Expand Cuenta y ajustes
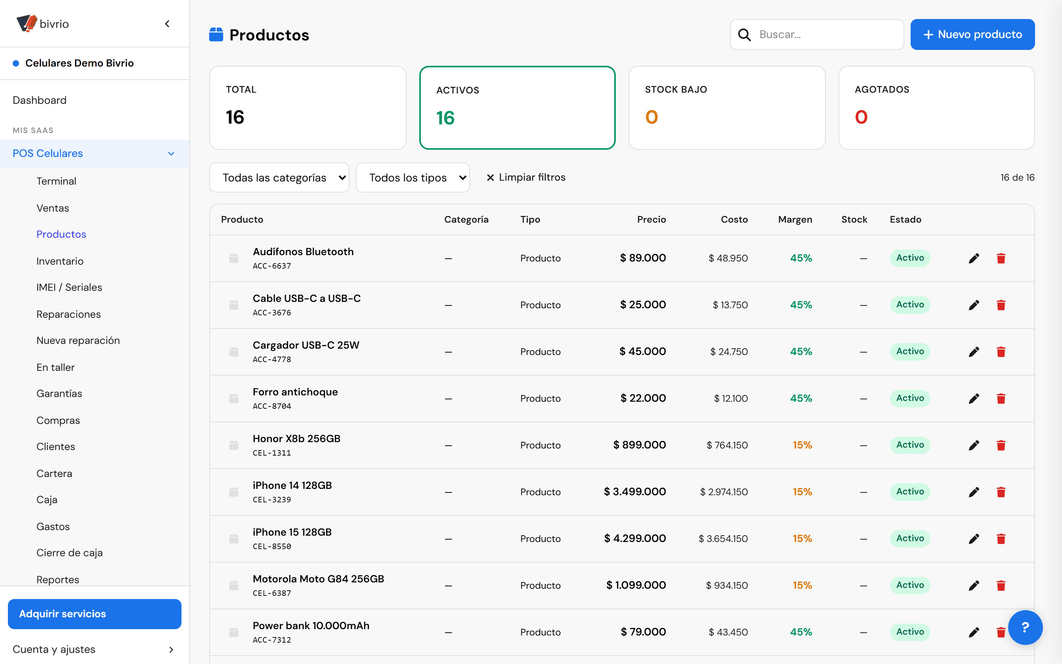1062x664 pixels. pos(94,649)
